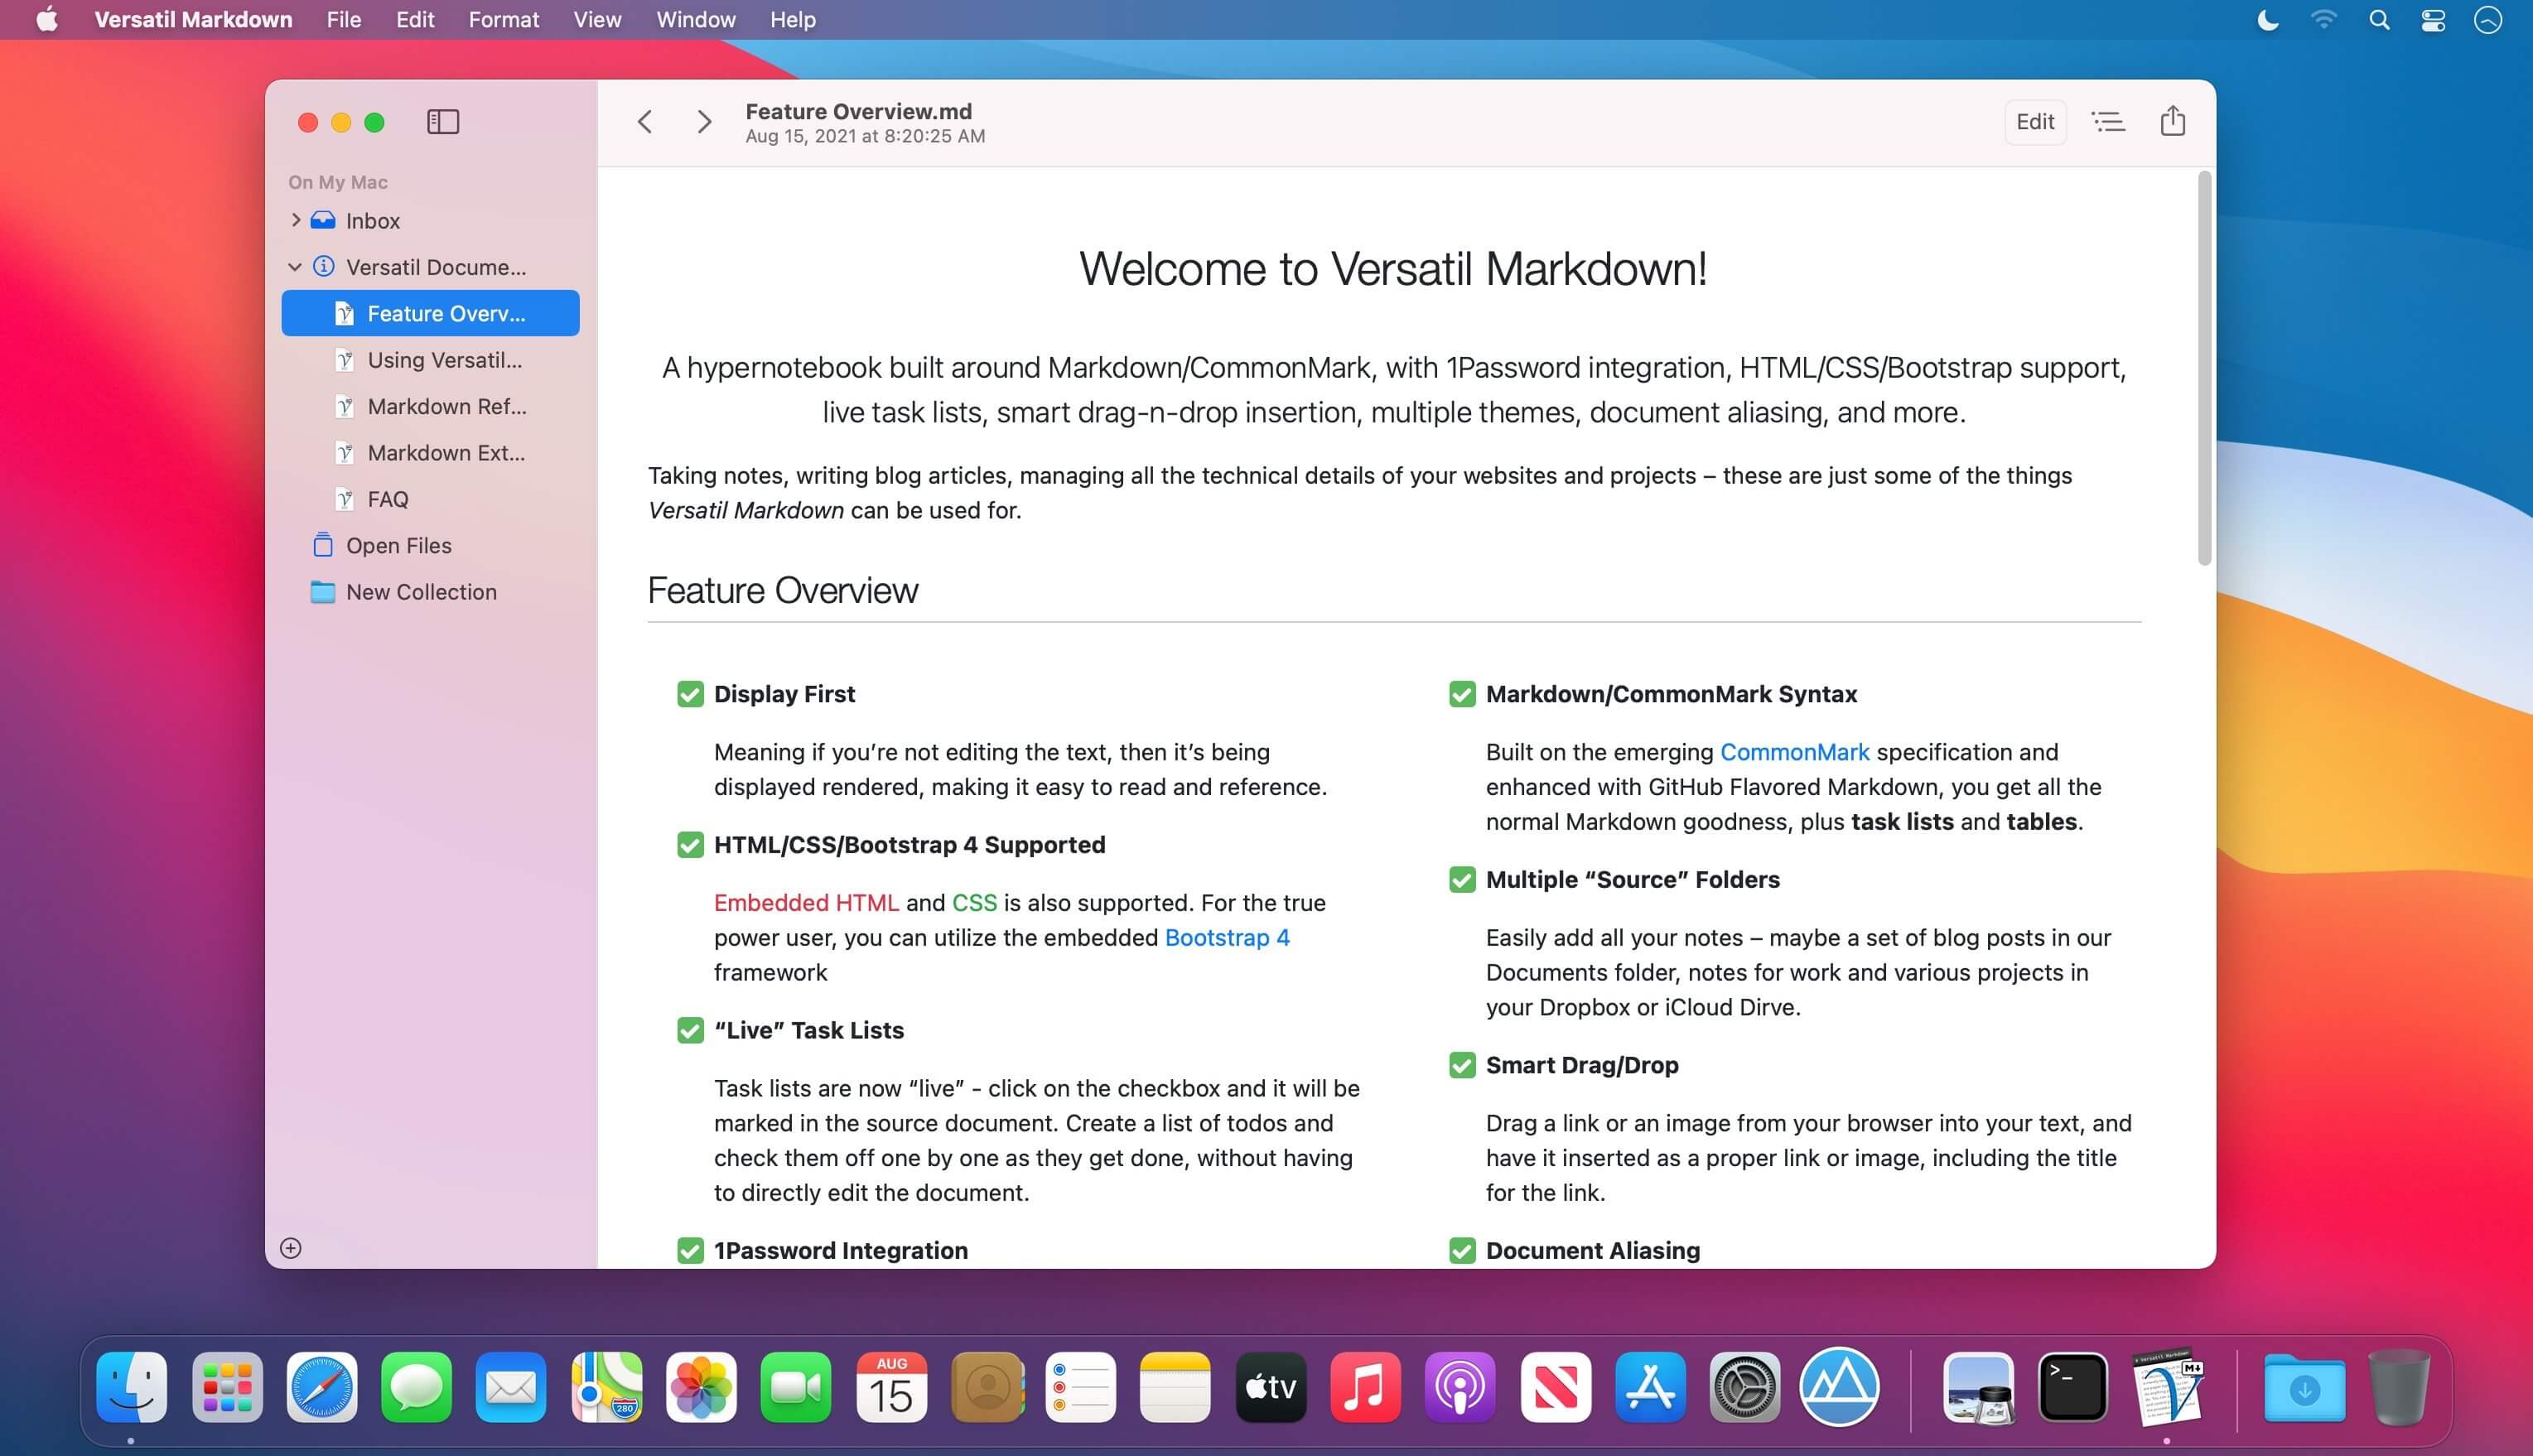Open the App Store in Dock

(1650, 1387)
